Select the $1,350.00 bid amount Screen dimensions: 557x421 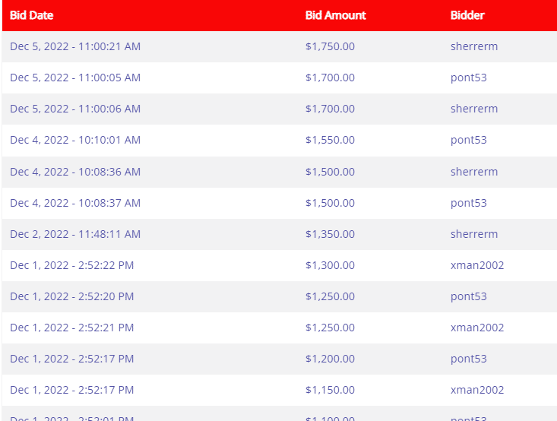330,234
